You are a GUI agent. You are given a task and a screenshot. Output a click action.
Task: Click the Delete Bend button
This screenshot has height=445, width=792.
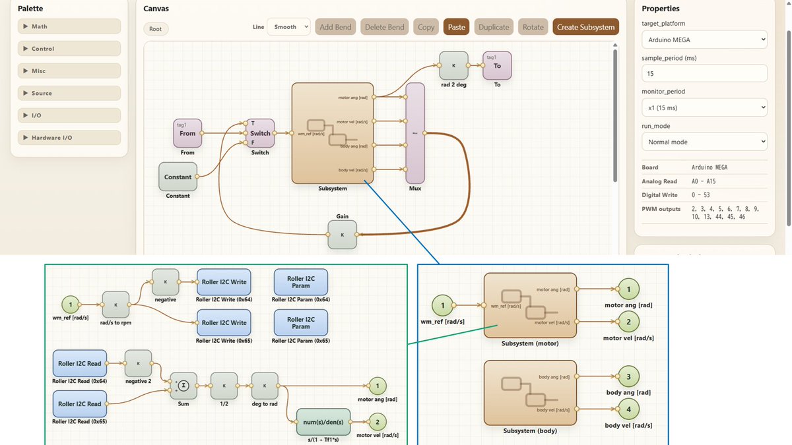coord(385,27)
